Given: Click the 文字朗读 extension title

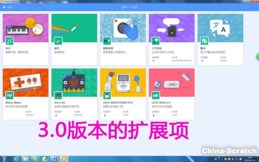Looking at the screenshot, I should [x=157, y=48].
